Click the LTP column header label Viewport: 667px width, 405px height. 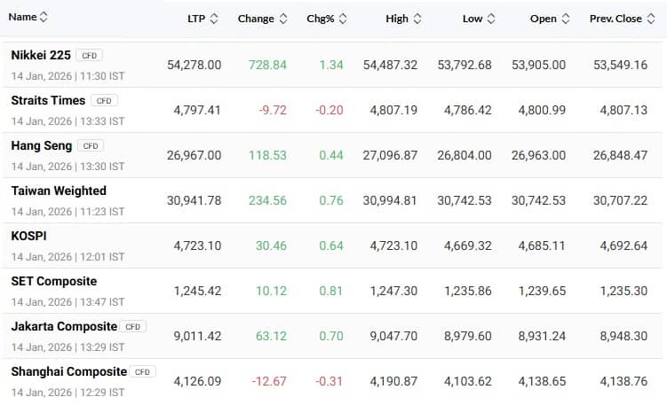point(196,19)
